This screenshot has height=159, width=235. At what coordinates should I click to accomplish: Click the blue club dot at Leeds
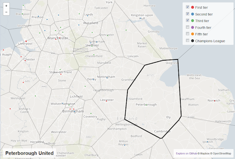(x=87, y=16)
